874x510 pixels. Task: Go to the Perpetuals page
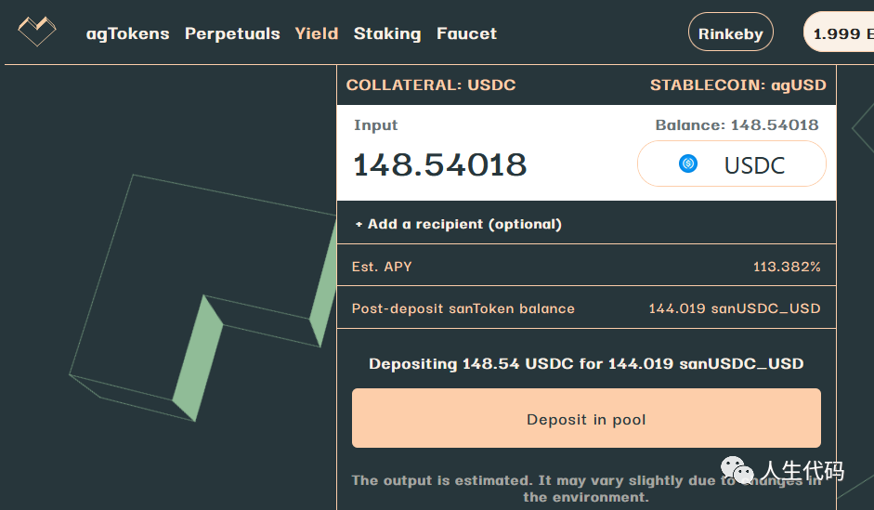[232, 33]
